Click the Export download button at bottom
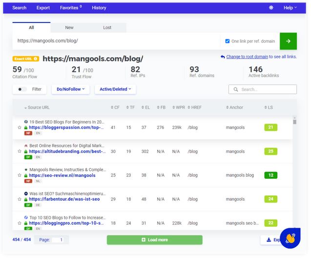The width and height of the screenshot is (311, 258). point(270,240)
